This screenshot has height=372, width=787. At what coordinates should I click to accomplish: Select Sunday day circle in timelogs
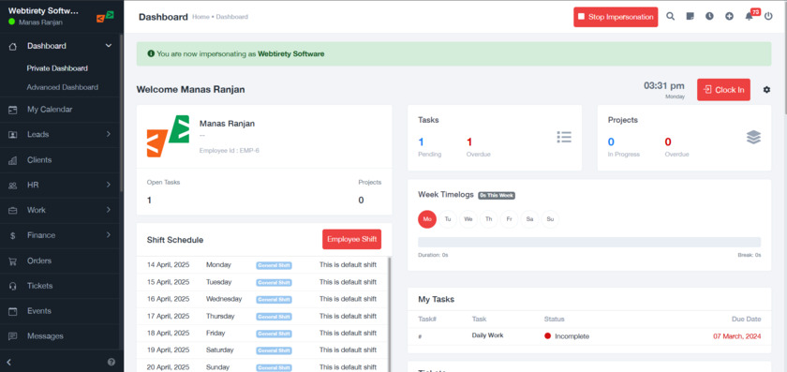point(550,219)
